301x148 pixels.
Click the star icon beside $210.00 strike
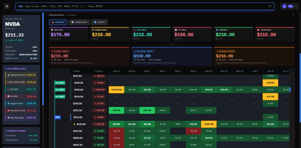tap(74, 124)
